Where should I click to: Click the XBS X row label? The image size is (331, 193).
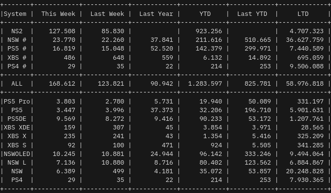pyautogui.click(x=17, y=136)
